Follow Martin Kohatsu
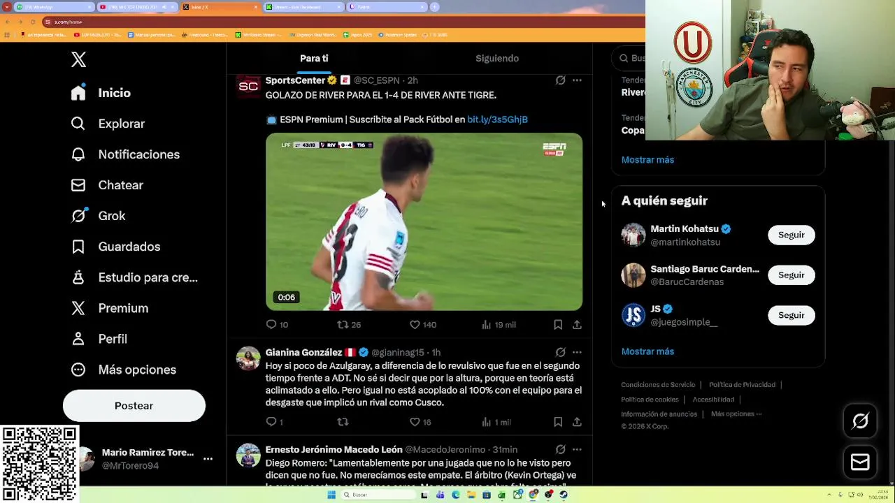 792,235
